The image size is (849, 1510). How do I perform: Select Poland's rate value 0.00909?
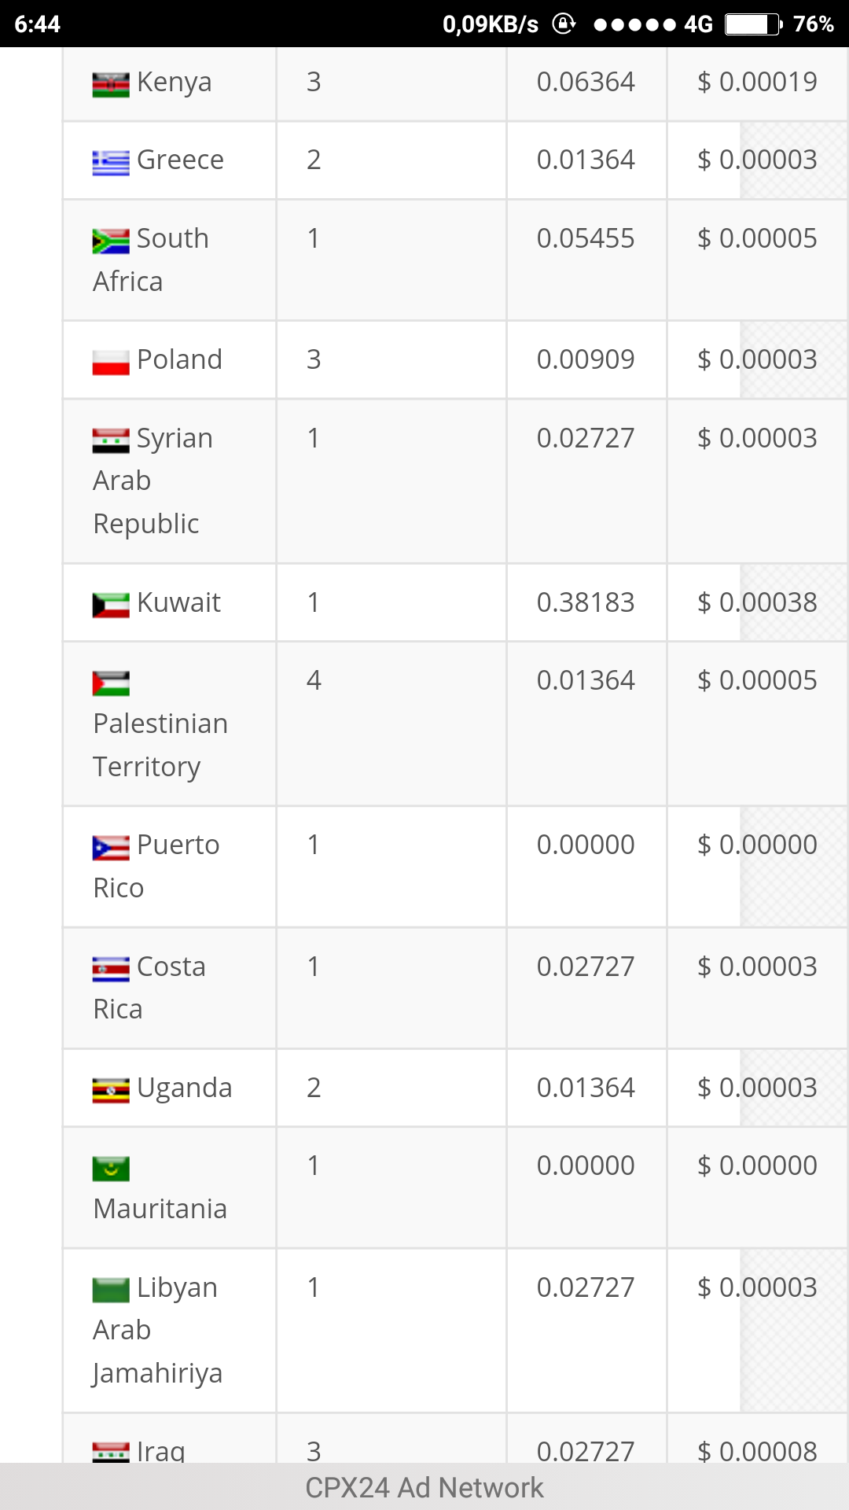[x=586, y=359]
